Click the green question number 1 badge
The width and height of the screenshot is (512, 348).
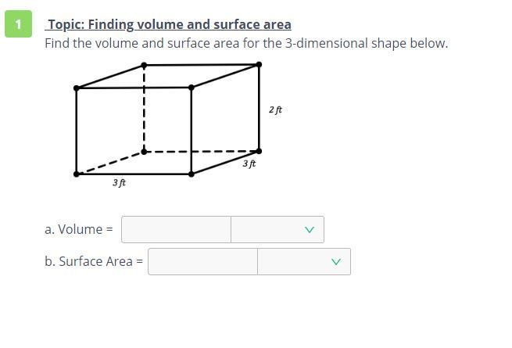tap(18, 24)
